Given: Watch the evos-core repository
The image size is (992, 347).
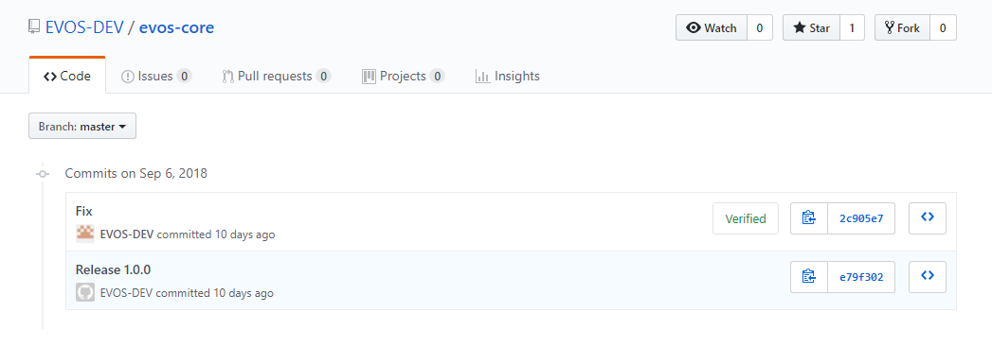Looking at the screenshot, I should 712,27.
